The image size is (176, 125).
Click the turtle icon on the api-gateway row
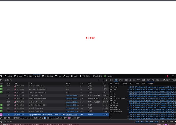tap(64, 115)
